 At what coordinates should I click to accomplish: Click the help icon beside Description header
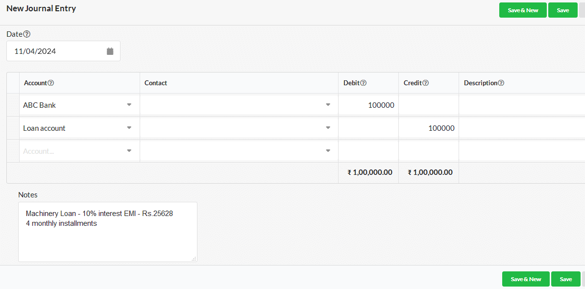tap(501, 83)
